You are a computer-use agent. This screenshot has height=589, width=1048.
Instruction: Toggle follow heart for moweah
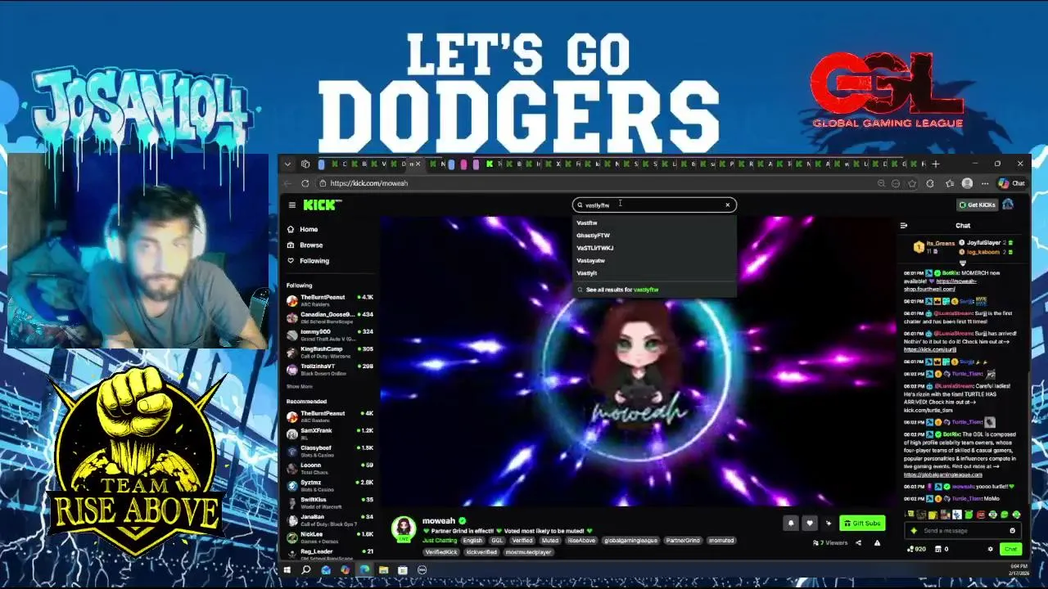810,524
